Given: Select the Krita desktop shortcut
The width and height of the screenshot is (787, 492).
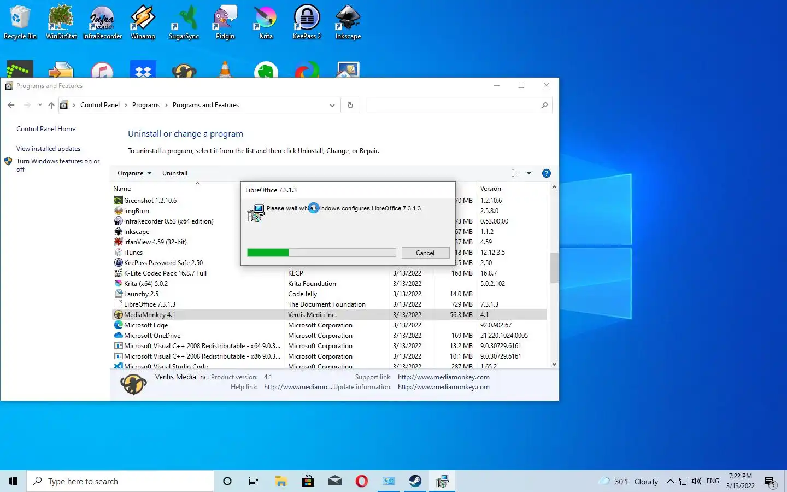Looking at the screenshot, I should coord(266,22).
